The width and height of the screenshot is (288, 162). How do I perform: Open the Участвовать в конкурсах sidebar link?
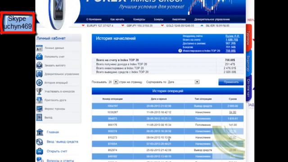[60, 91]
